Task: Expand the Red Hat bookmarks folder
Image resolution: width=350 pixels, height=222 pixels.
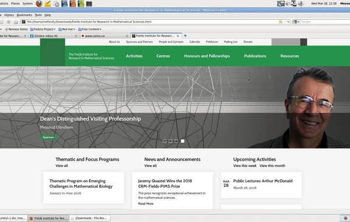Action: click(66, 29)
